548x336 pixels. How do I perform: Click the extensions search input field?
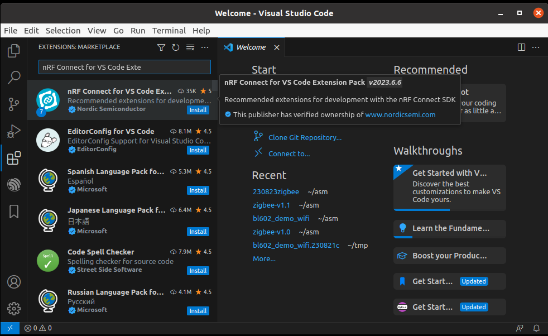pyautogui.click(x=124, y=67)
